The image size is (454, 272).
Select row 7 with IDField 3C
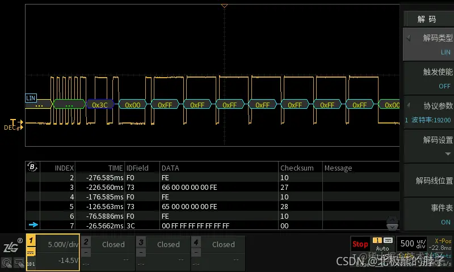tap(212, 226)
